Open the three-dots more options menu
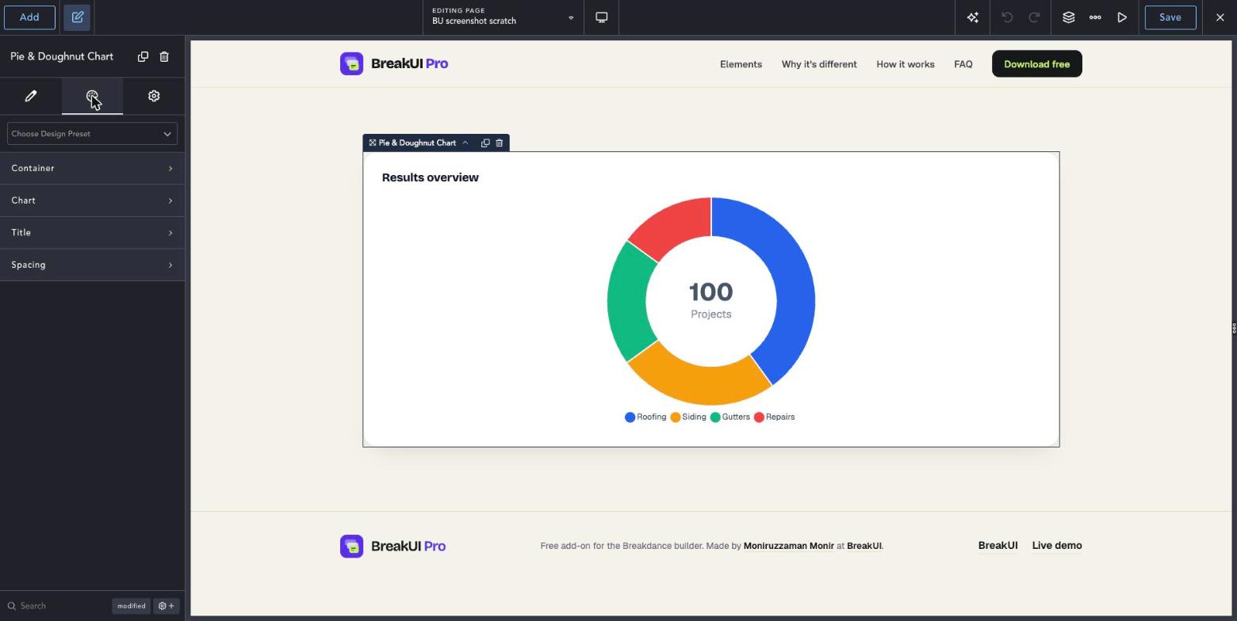1237x621 pixels. point(1095,17)
